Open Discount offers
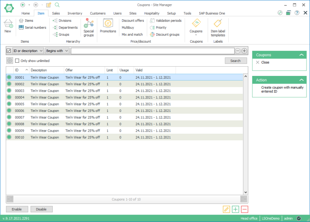310x222 pixels. (133, 21)
